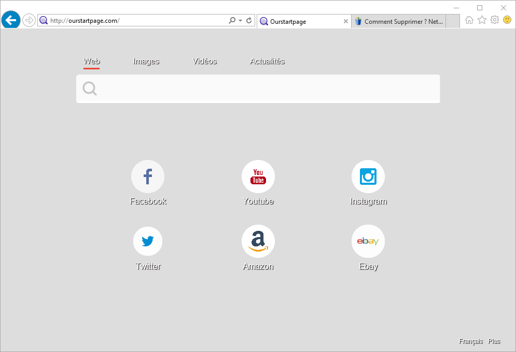Maximize the browser window
The width and height of the screenshot is (516, 352).
(x=480, y=8)
